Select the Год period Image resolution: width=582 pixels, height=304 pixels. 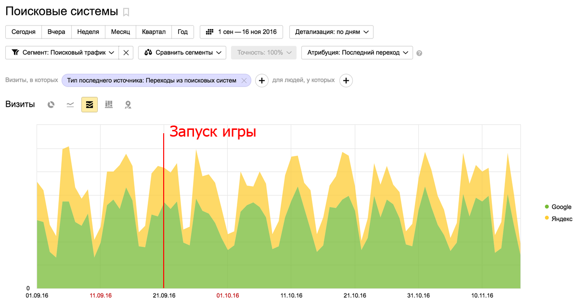coord(182,32)
